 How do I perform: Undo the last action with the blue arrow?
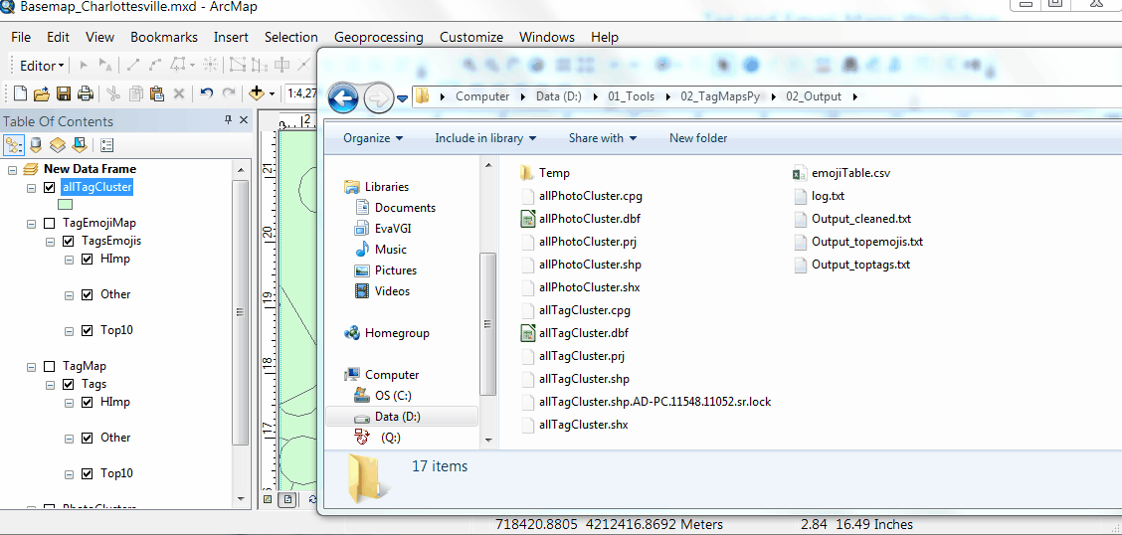[207, 93]
